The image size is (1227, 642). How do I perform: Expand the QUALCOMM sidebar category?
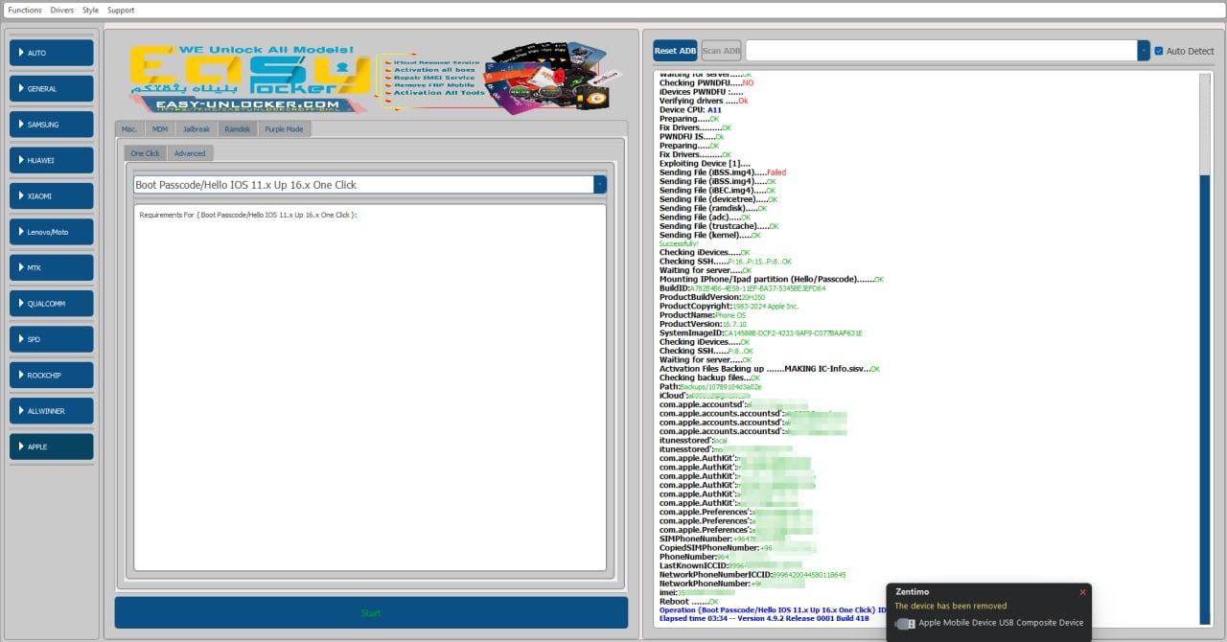[x=52, y=303]
